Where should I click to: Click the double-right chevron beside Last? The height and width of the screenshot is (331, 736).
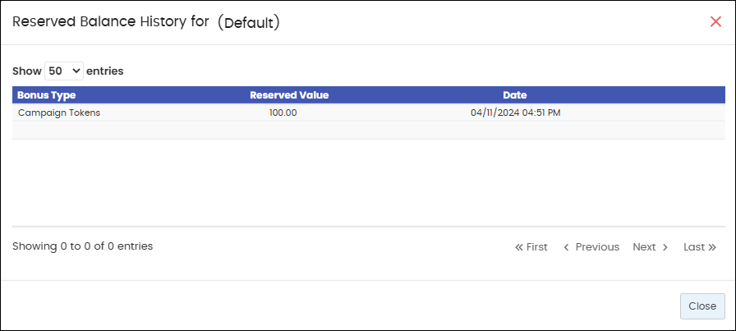[x=712, y=247]
